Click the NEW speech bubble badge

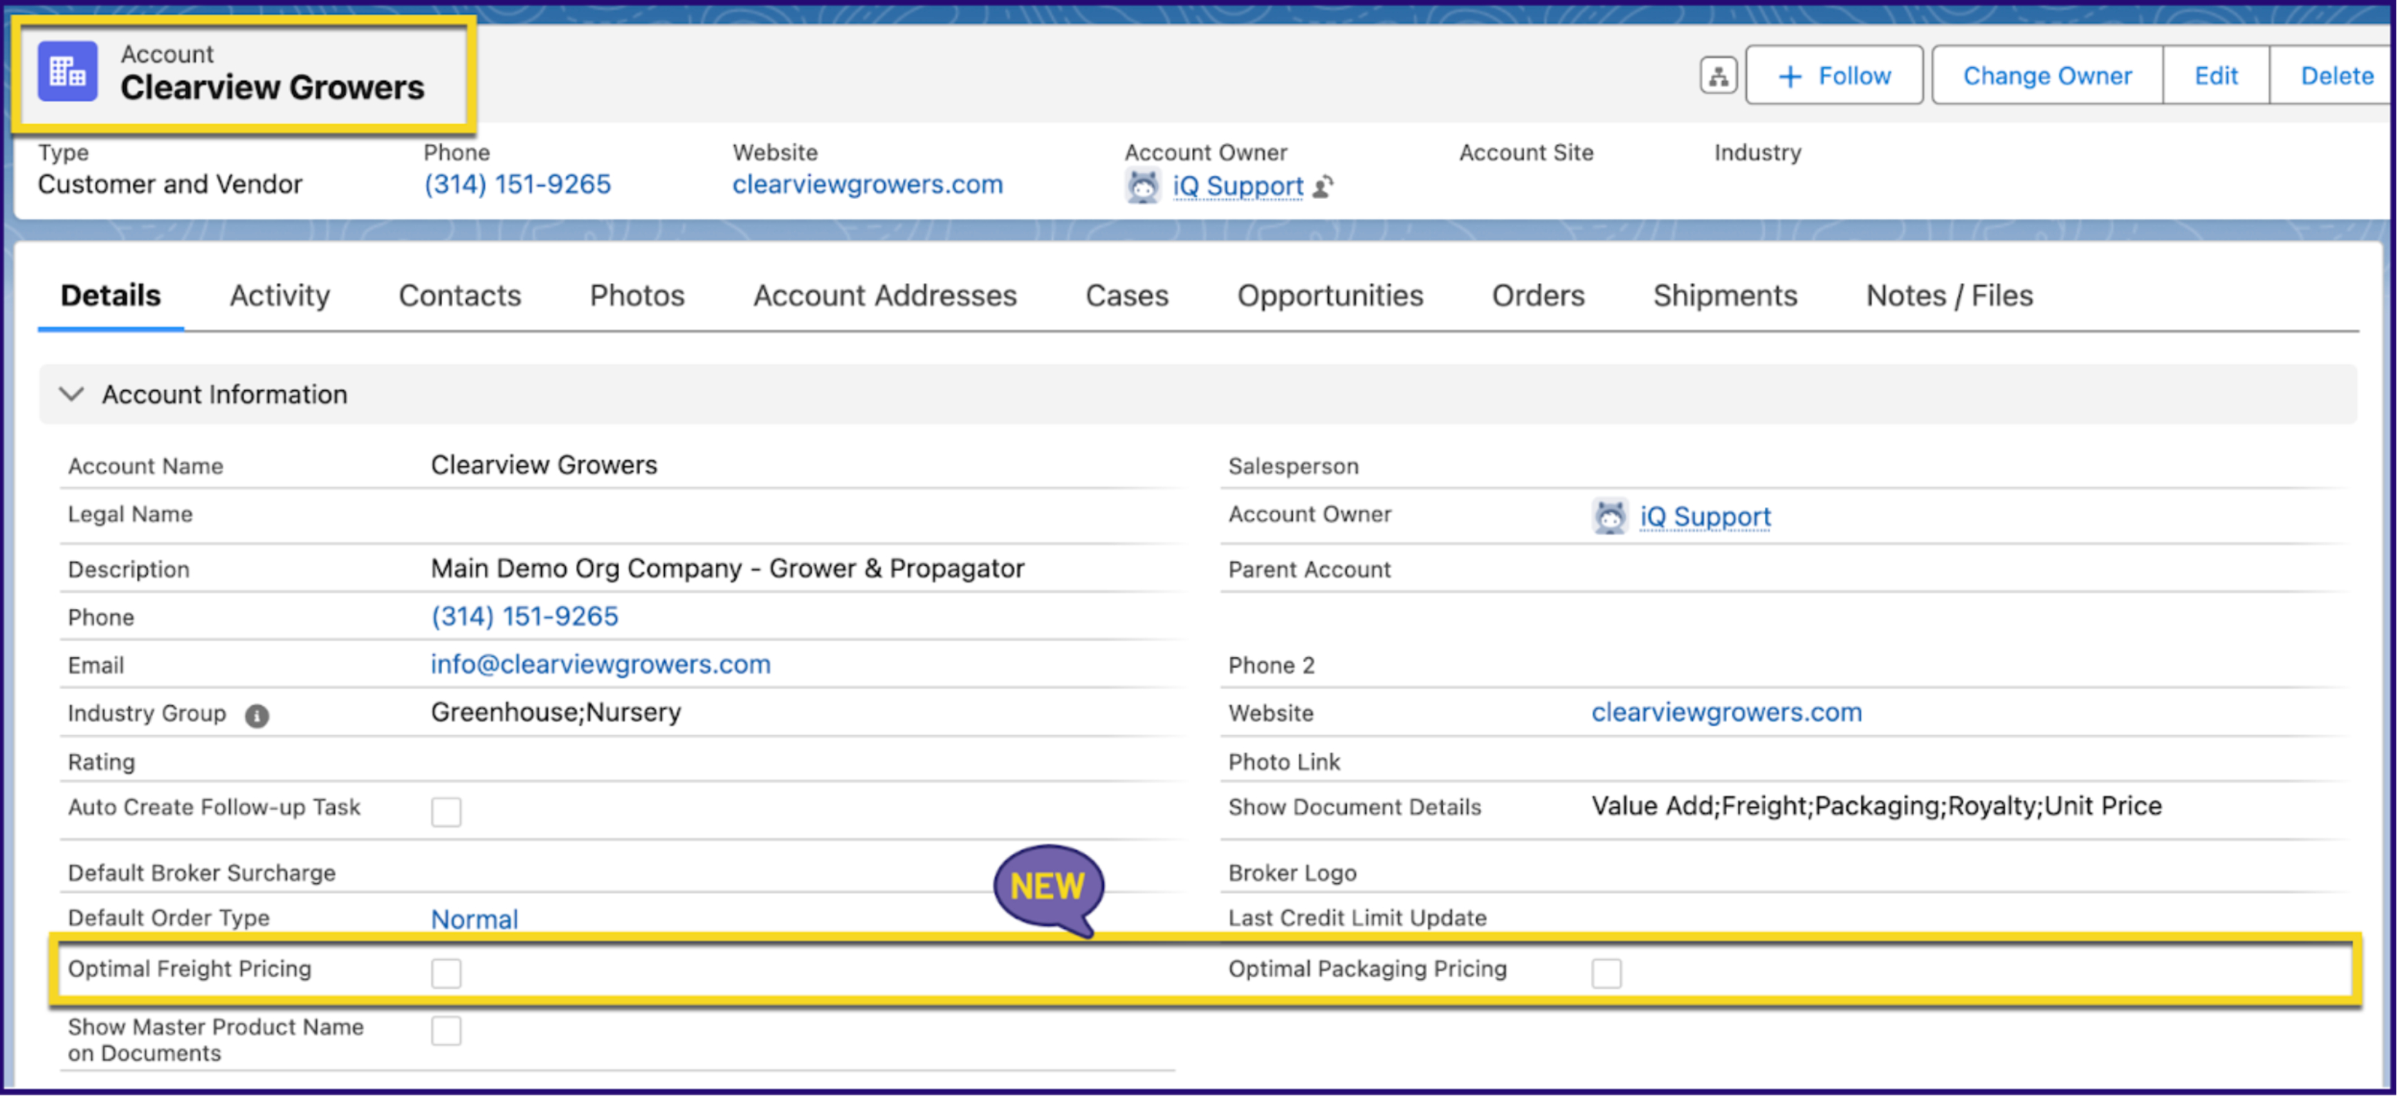coord(1049,889)
